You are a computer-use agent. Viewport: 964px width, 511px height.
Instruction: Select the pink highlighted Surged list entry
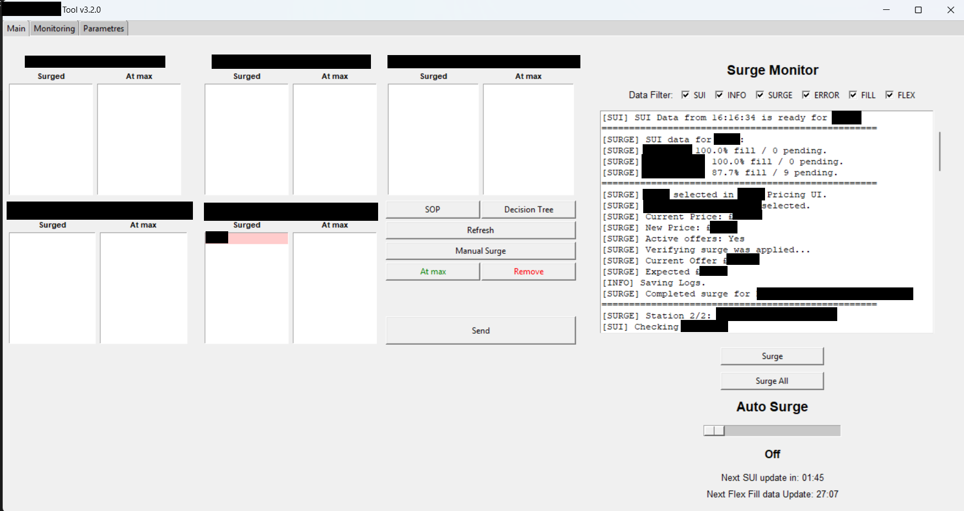click(x=257, y=238)
